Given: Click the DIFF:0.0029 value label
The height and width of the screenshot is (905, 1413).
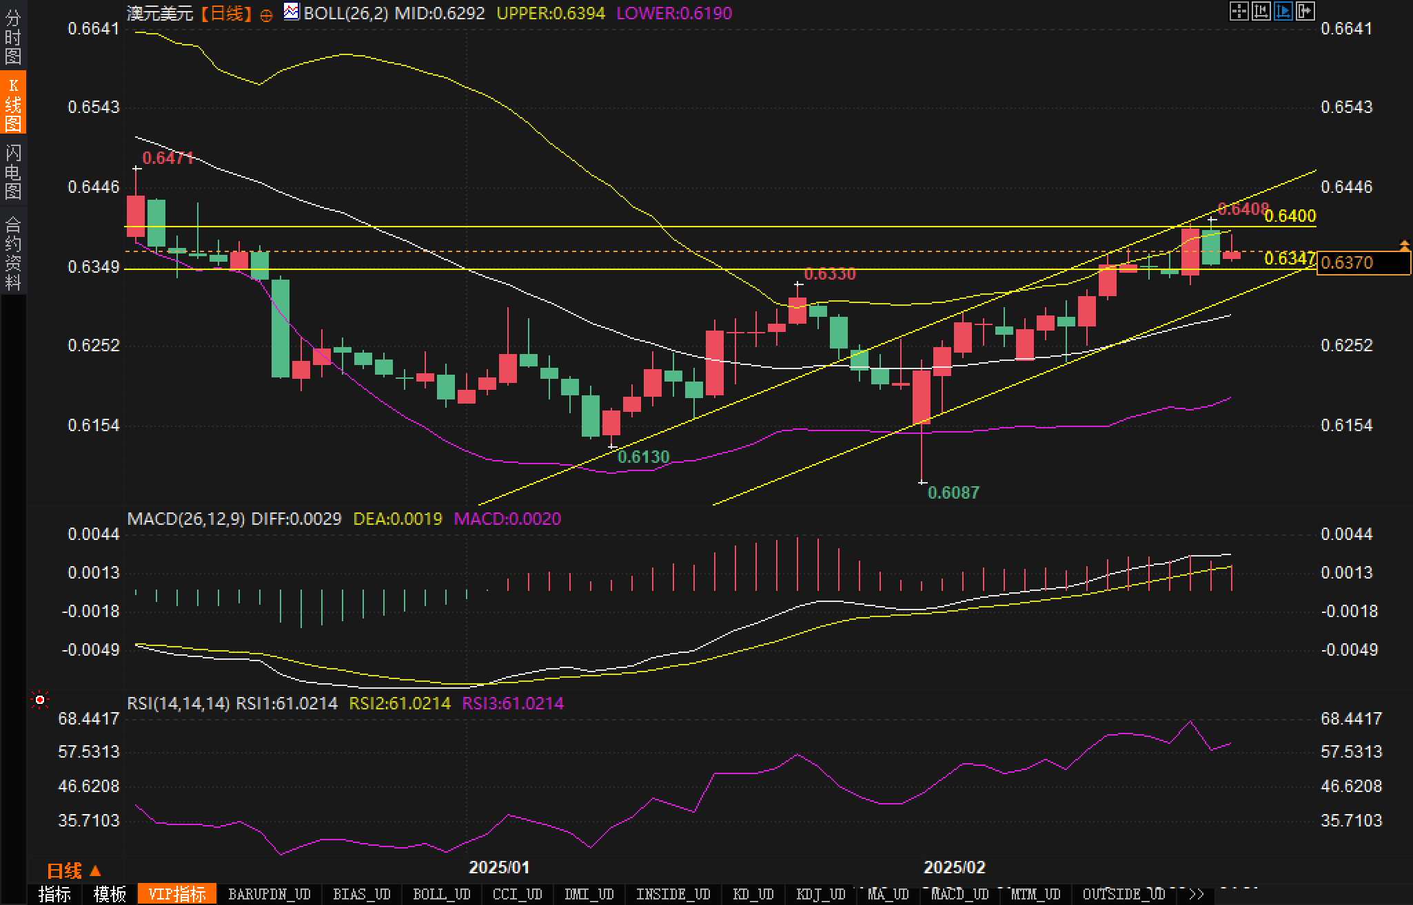Looking at the screenshot, I should pos(296,519).
